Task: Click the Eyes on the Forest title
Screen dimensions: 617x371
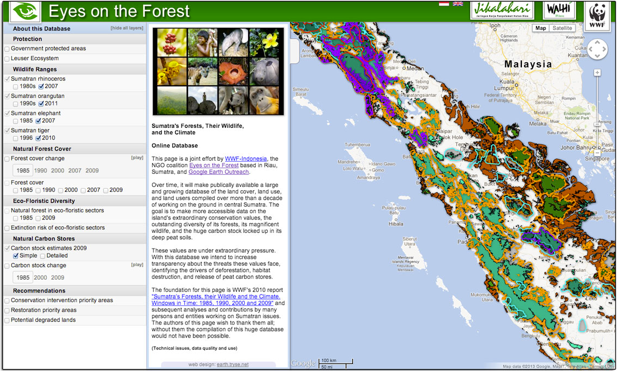Action: (x=119, y=11)
